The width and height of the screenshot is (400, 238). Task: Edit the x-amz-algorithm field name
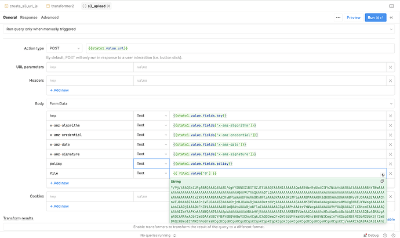click(90, 125)
